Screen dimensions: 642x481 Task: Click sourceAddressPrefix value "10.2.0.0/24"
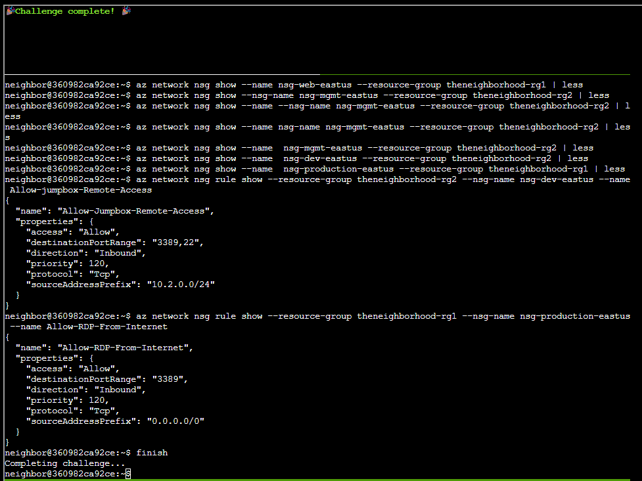[x=181, y=284]
